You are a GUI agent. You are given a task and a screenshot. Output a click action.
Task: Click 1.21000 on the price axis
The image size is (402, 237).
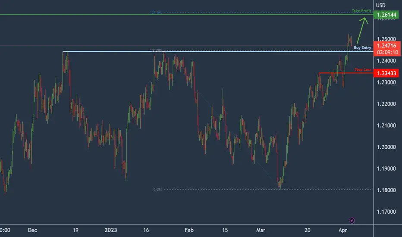click(386, 125)
